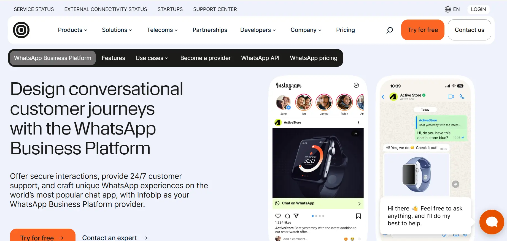Open the site search magnifier

click(x=389, y=30)
